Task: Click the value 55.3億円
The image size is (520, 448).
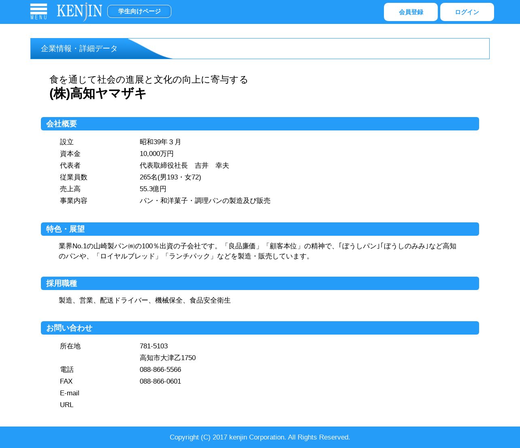Action: click(153, 189)
